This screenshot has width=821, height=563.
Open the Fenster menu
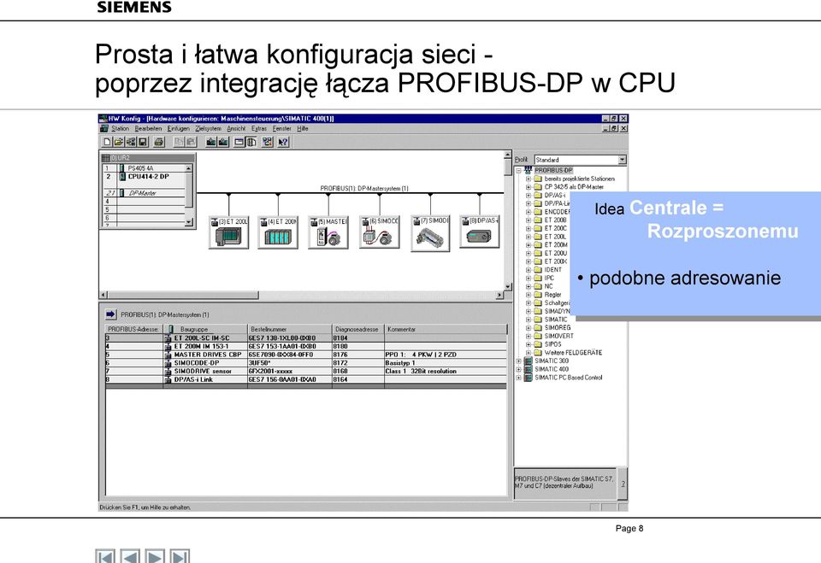tap(281, 129)
